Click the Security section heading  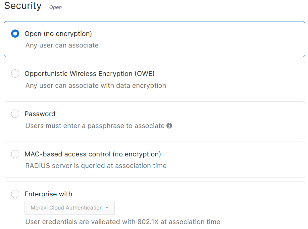tap(23, 6)
